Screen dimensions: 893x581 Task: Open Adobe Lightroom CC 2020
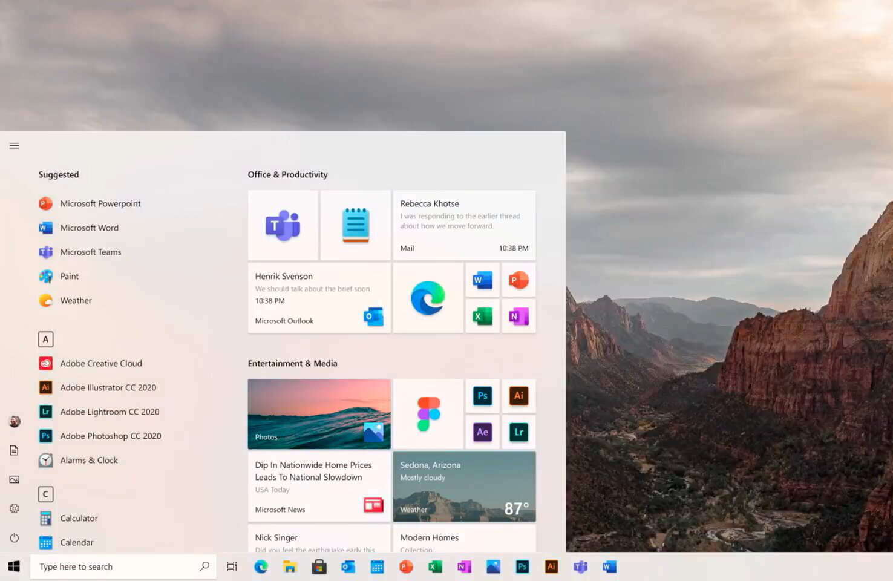pos(99,412)
